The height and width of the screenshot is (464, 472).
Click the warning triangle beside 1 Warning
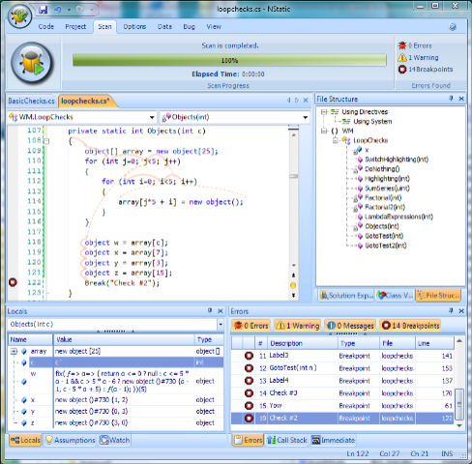point(402,57)
